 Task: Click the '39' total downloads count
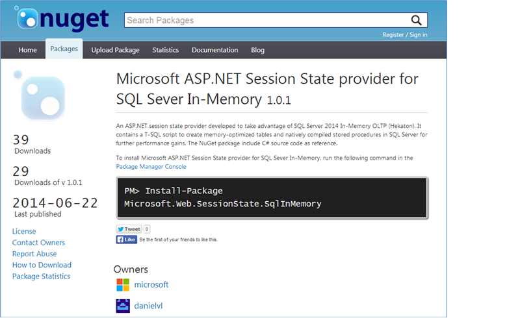21,140
